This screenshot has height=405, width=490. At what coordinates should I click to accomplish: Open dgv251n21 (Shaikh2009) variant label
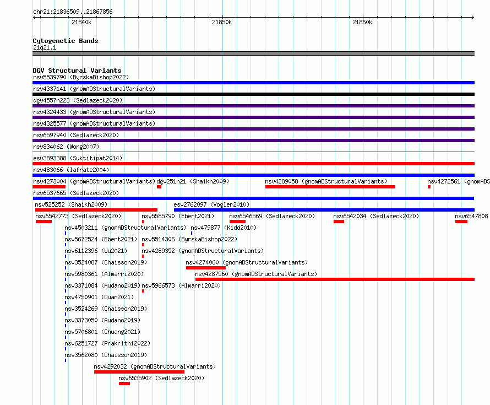193,181
